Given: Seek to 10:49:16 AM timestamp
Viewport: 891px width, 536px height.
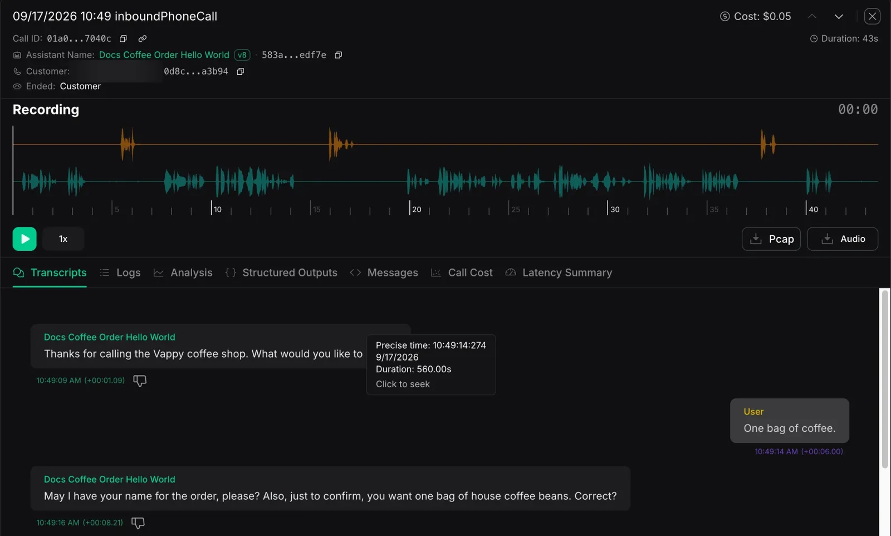Looking at the screenshot, I should click(x=80, y=523).
